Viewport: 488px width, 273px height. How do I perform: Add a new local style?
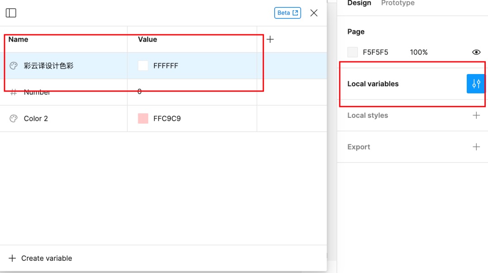point(476,116)
